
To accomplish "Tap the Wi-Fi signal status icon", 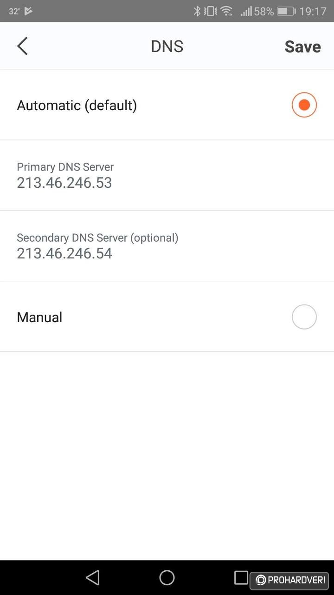I will point(227,11).
